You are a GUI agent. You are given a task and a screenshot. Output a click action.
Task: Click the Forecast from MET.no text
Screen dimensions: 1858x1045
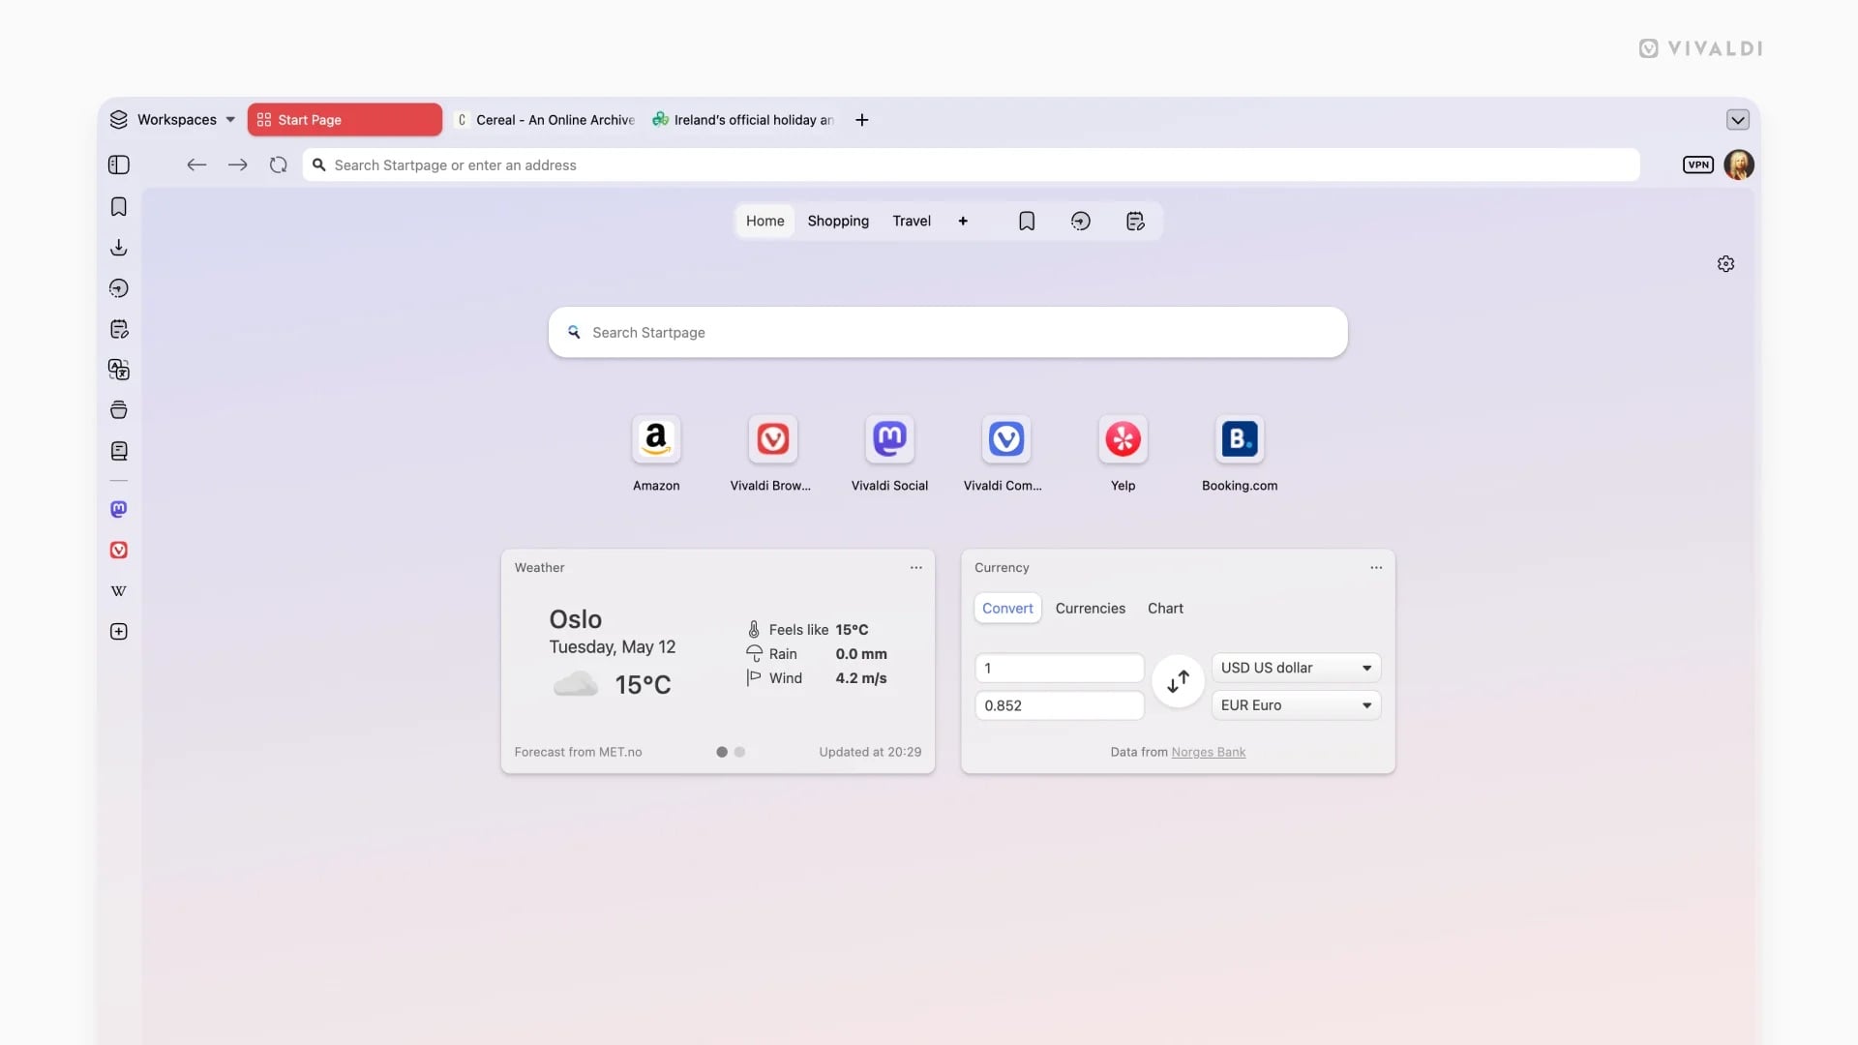click(x=578, y=753)
